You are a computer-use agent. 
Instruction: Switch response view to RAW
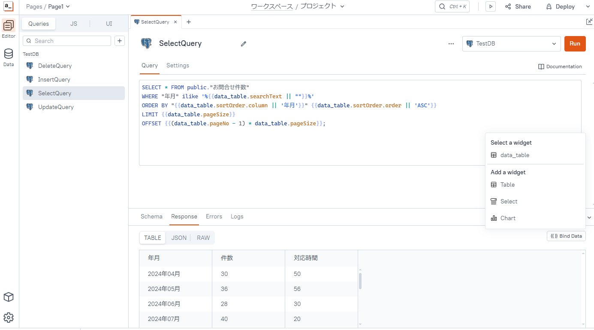(x=203, y=238)
